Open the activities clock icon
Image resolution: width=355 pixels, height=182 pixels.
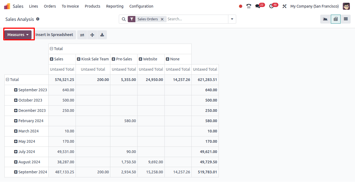[x=271, y=6]
